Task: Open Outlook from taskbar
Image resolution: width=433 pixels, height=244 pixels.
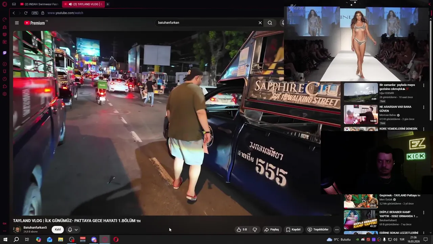Action: (49, 240)
